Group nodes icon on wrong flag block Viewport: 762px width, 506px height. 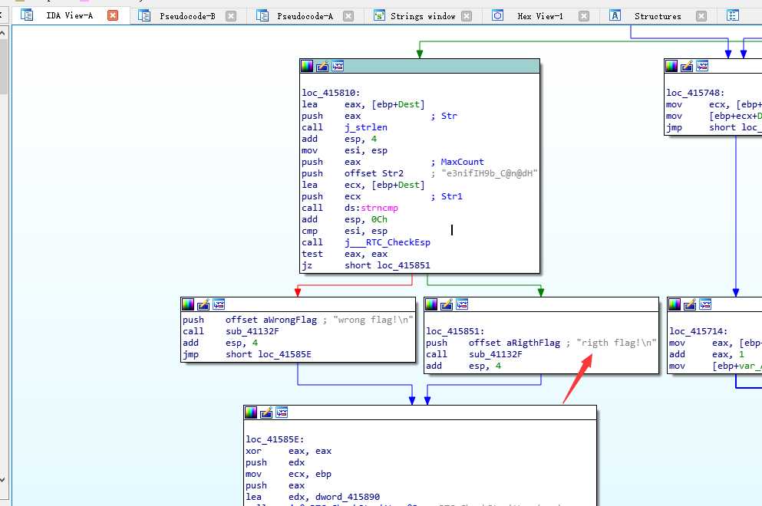(219, 304)
